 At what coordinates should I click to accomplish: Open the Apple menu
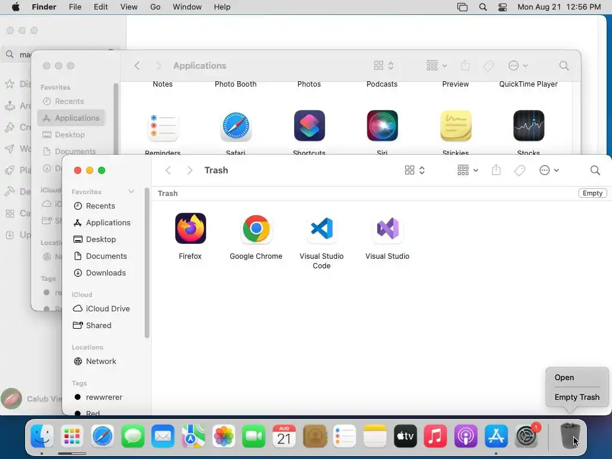pos(16,7)
